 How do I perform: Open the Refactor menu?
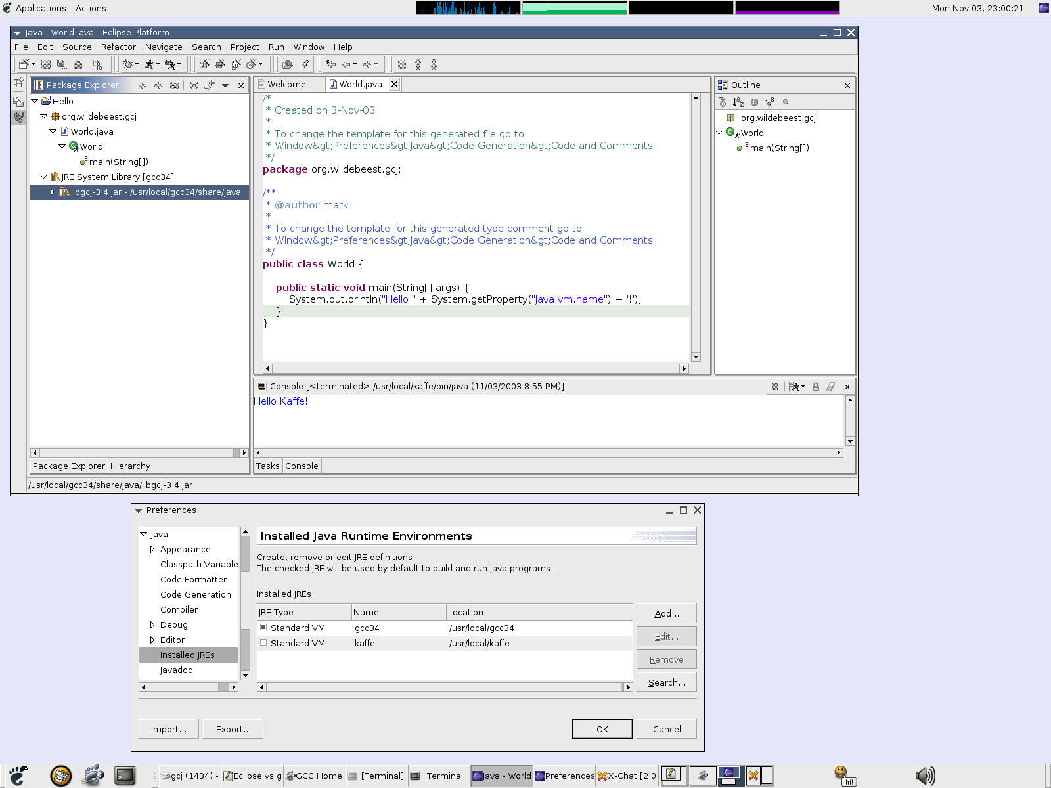(118, 47)
